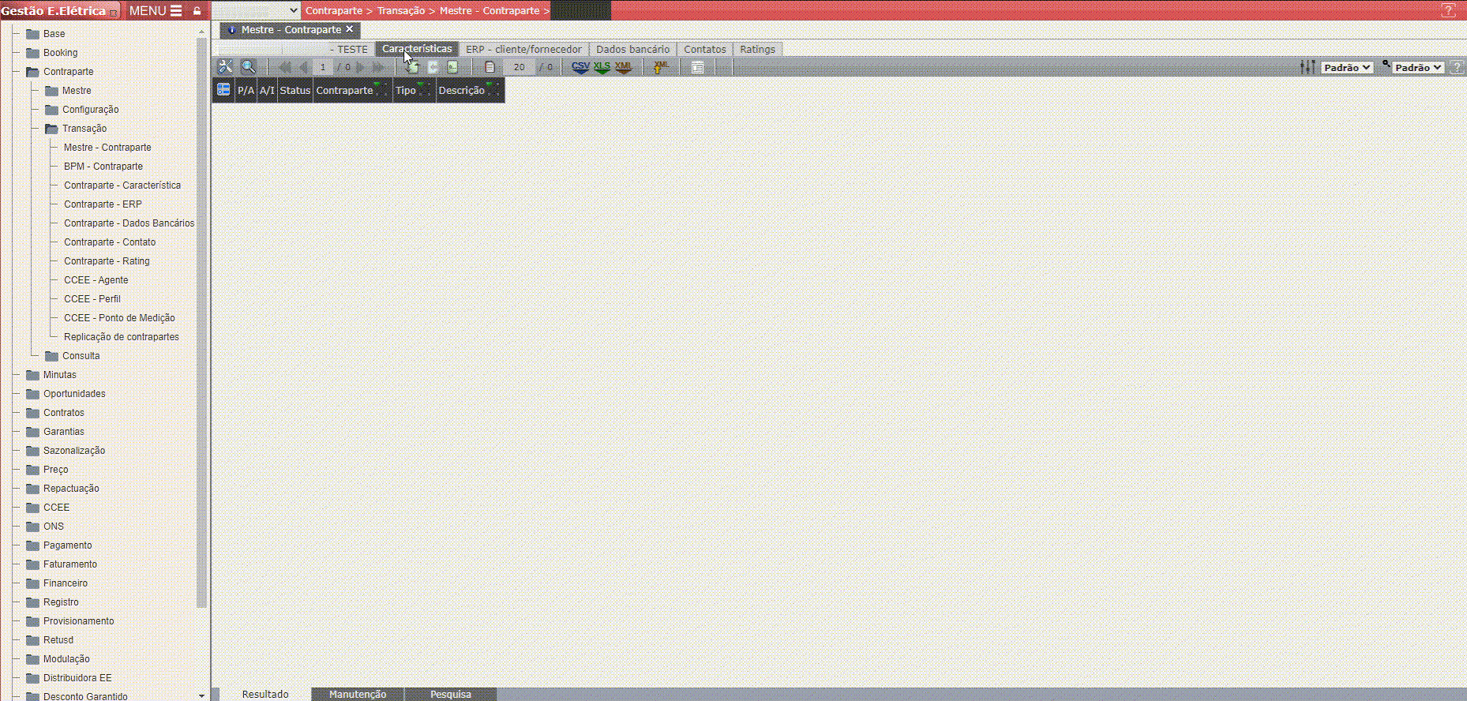Open the Manutenção bottom tab
This screenshot has width=1467, height=701.
tap(358, 695)
